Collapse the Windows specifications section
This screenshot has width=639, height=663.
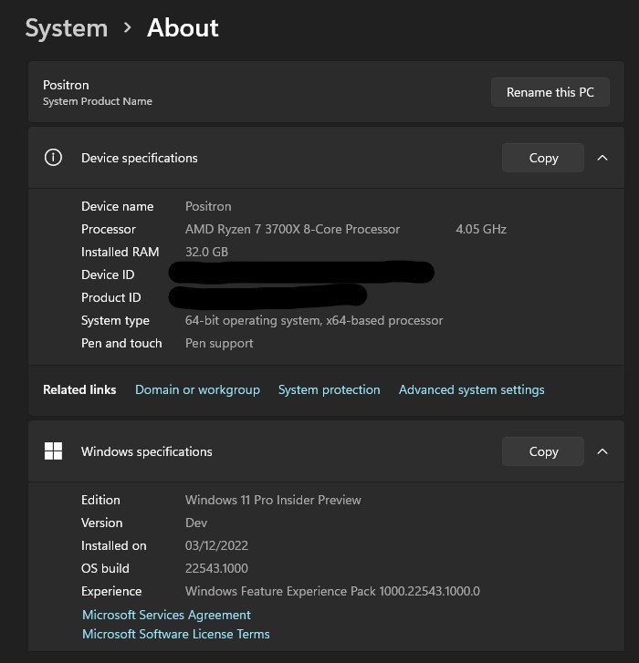(x=602, y=451)
